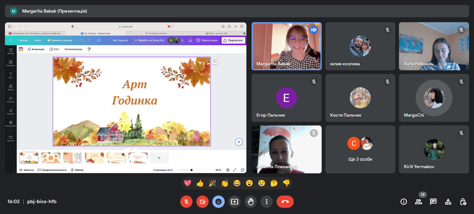Viewport: 474px width, 214px height.
Task: Select slide thumbnail number 2
Action: pos(51,158)
